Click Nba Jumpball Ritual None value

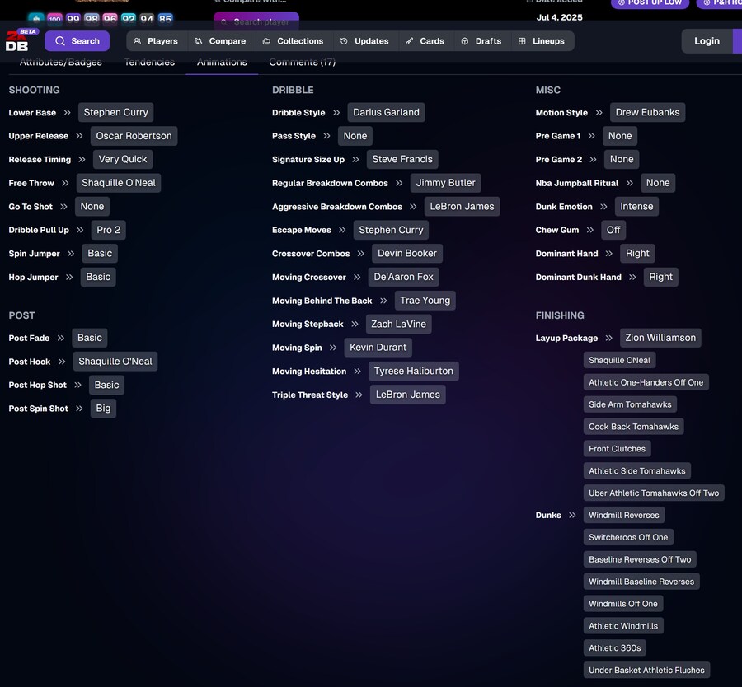658,183
